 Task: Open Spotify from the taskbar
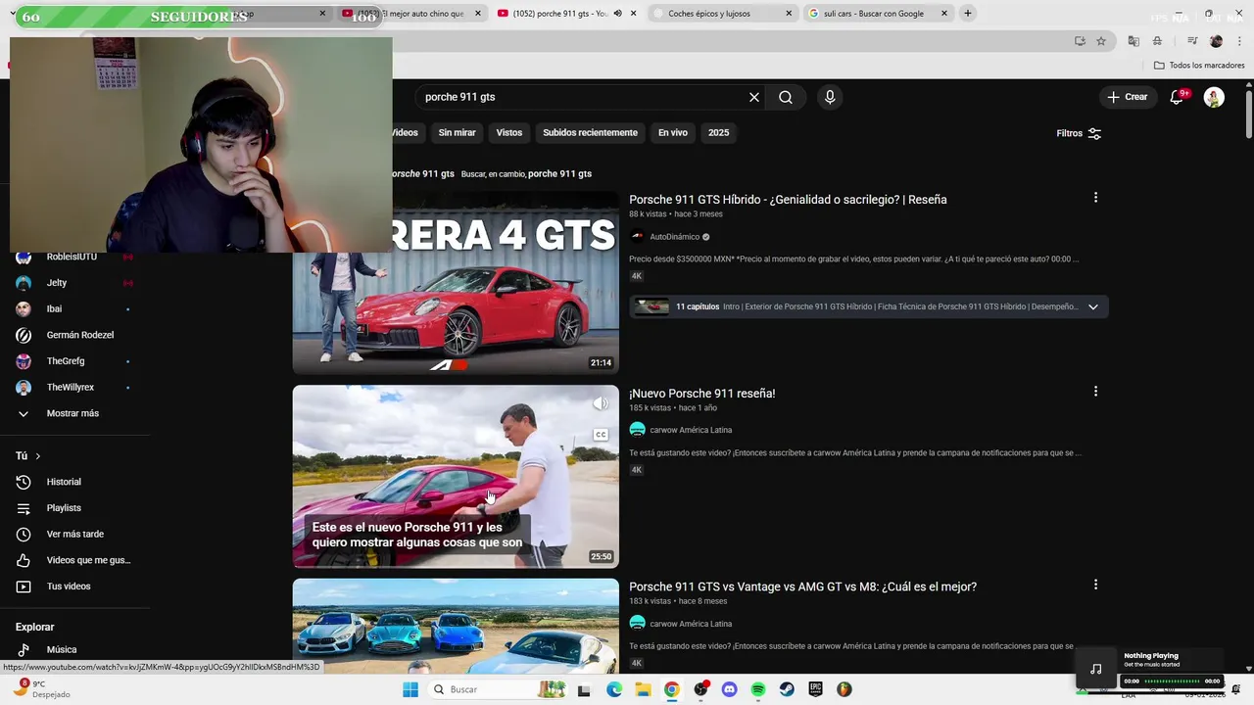click(758, 689)
